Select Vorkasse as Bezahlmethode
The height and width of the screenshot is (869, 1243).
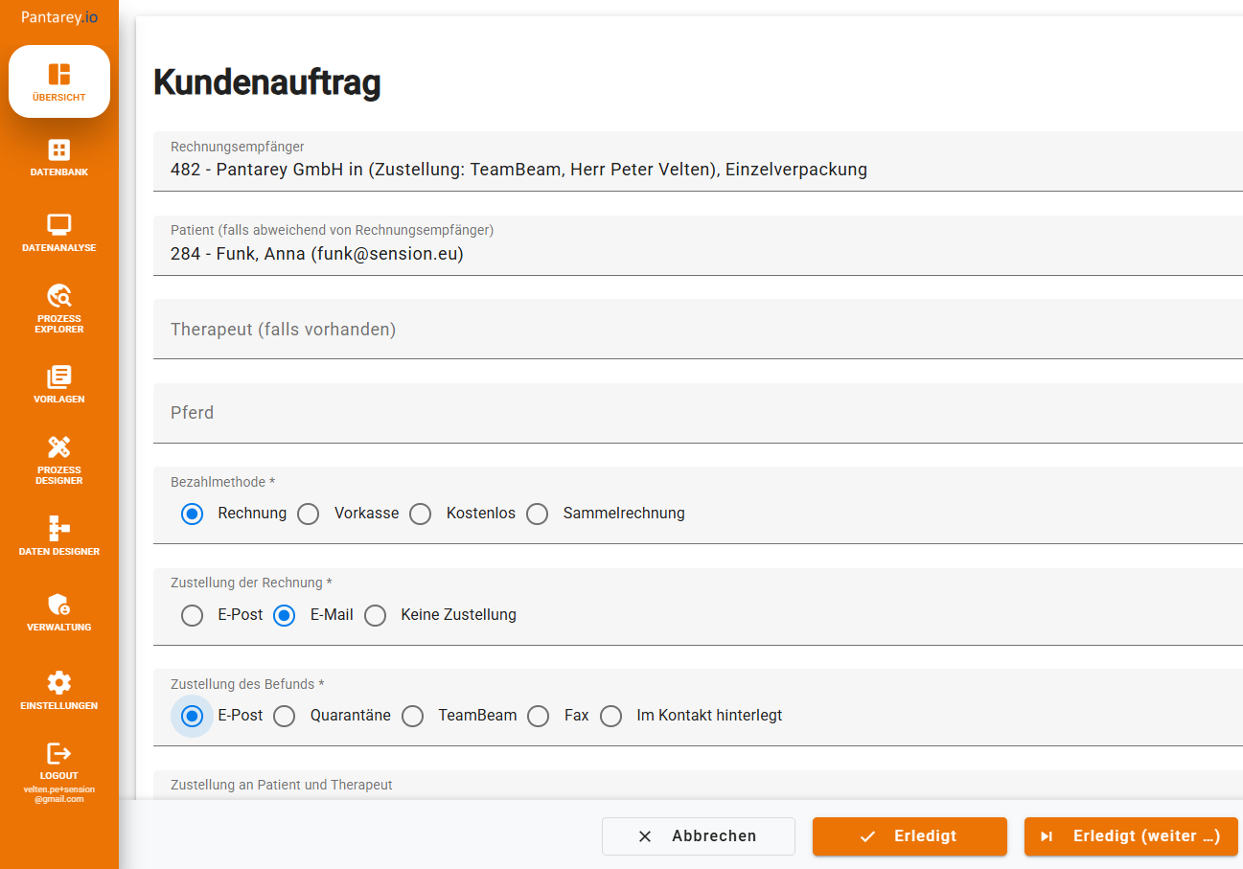pos(308,514)
